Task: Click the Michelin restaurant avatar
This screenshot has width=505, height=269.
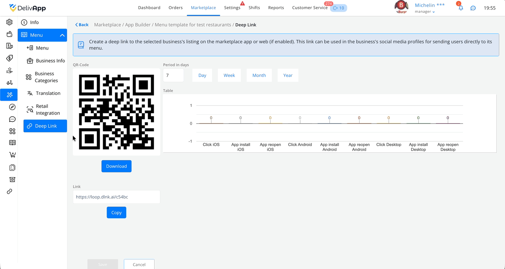Action: 402,7
